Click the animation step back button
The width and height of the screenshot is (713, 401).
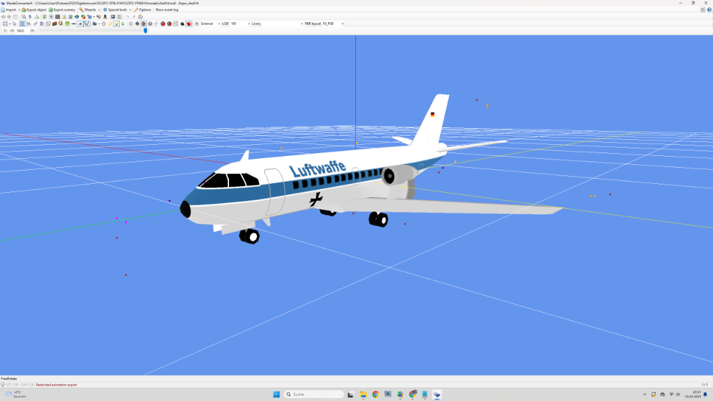pos(12,31)
